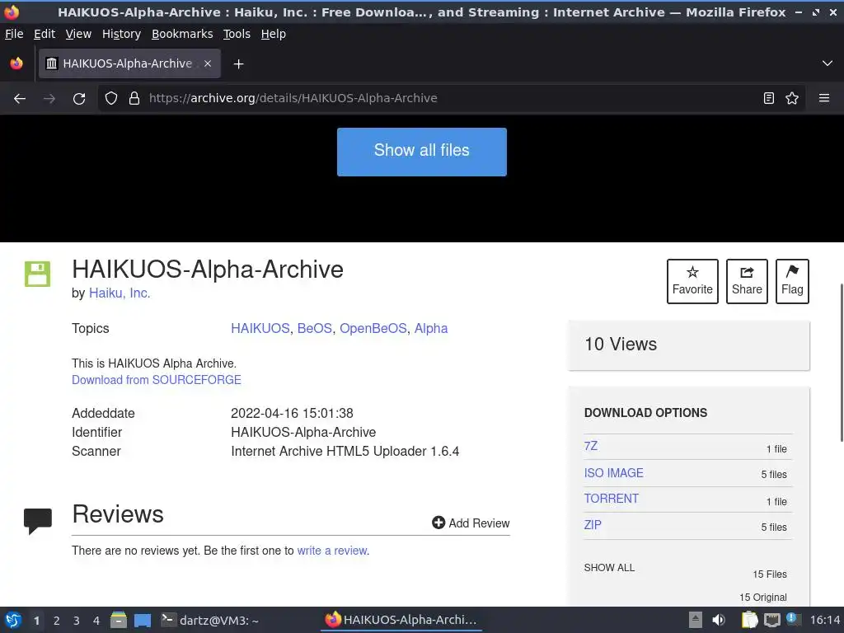Viewport: 844px width, 633px height.
Task: Click the Reviews speech bubble icon
Action: [38, 521]
